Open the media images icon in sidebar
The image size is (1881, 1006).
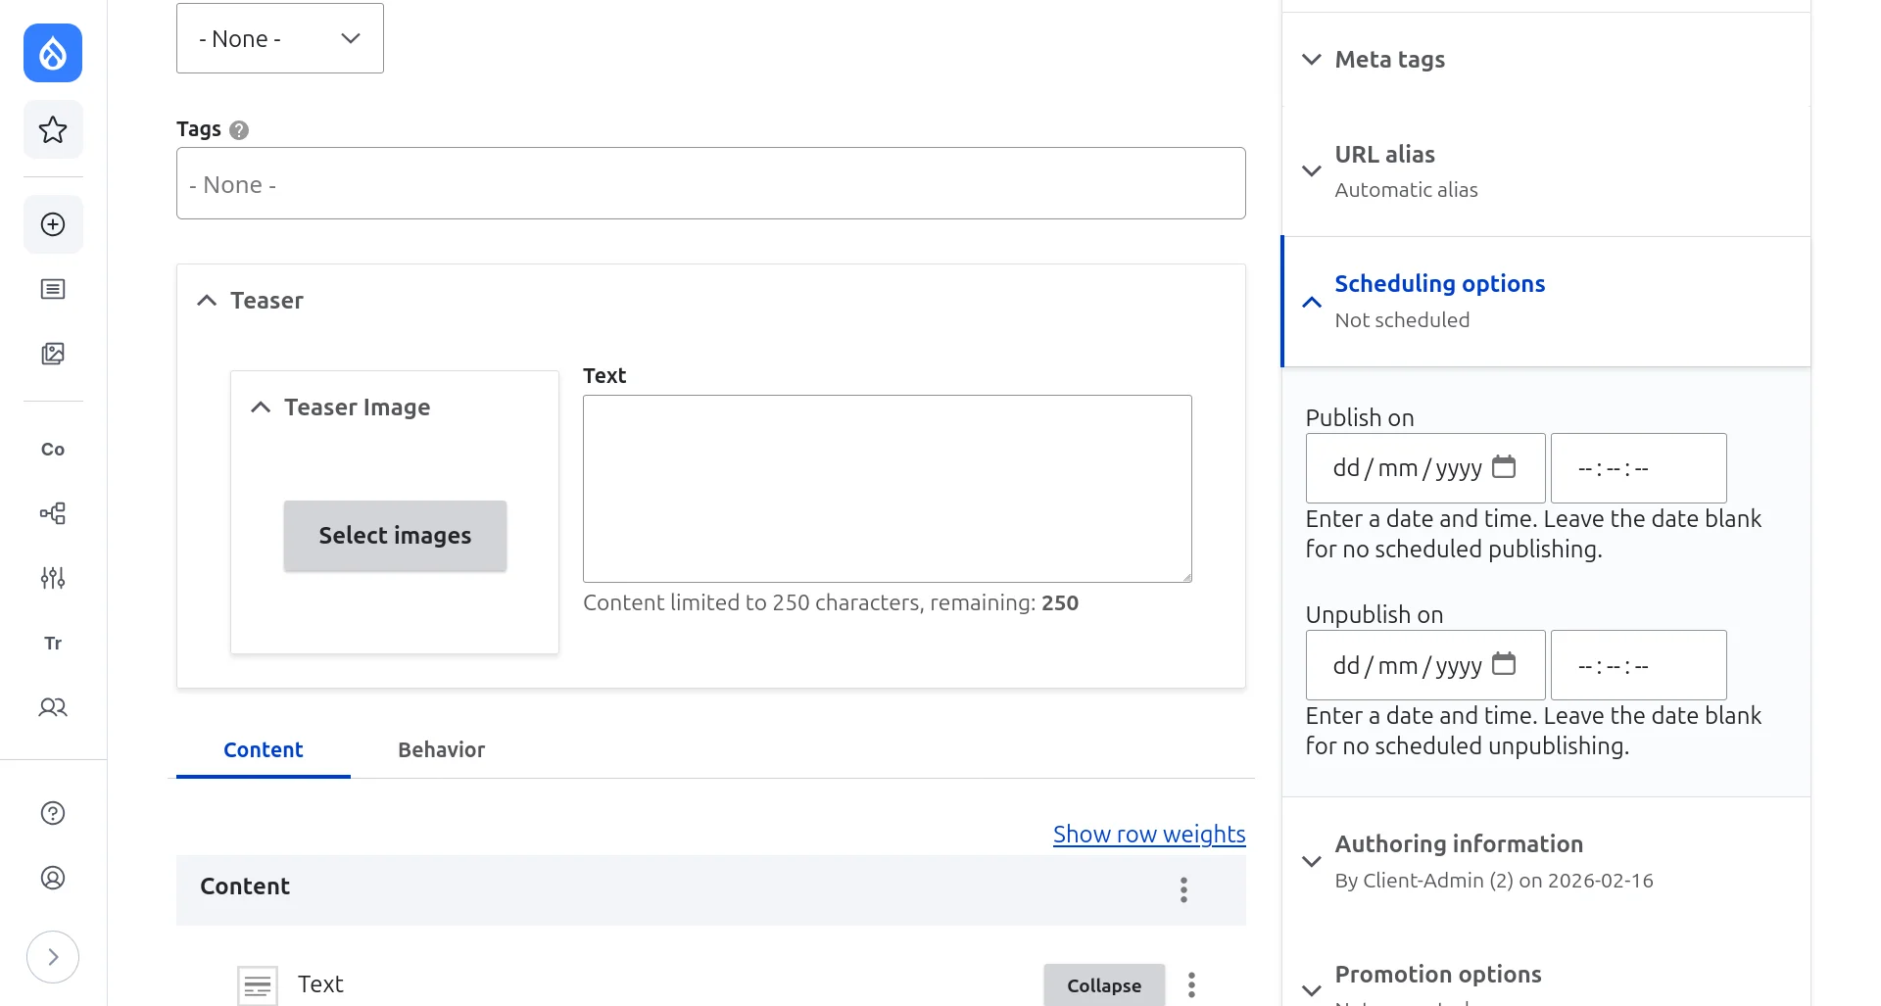click(53, 354)
